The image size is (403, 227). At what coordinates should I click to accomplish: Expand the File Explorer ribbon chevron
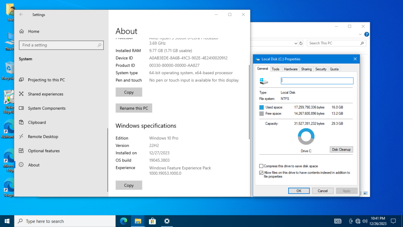click(x=360, y=34)
